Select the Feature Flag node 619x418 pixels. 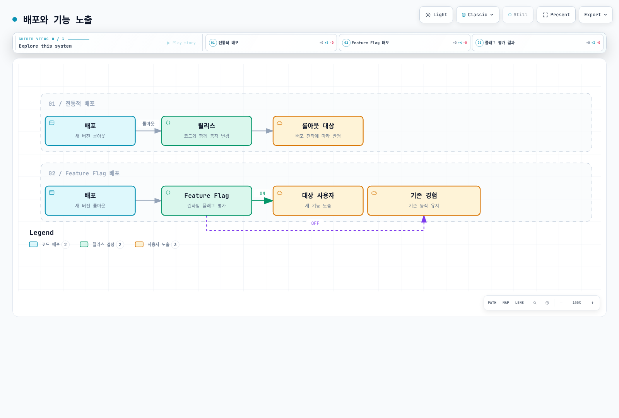[207, 200]
